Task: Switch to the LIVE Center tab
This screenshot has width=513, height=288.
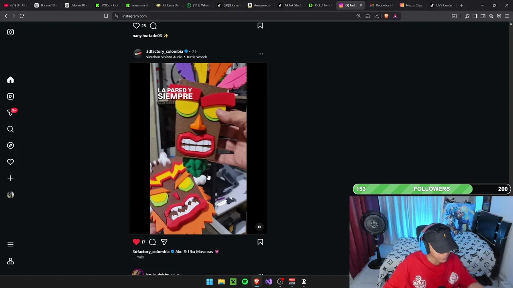Action: click(x=442, y=5)
